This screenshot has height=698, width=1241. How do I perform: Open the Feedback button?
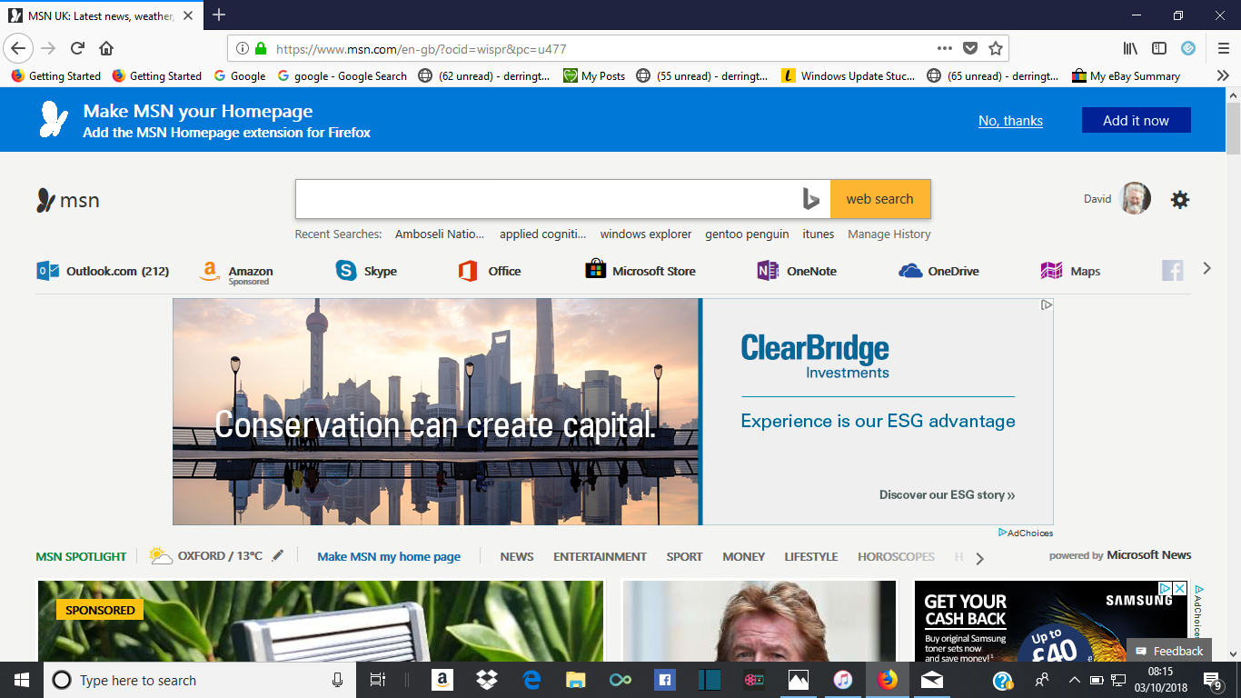[x=1169, y=651]
